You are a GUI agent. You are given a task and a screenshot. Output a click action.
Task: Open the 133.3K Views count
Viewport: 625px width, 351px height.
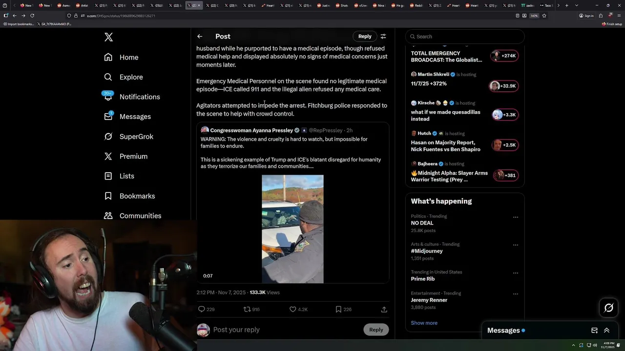(265, 292)
